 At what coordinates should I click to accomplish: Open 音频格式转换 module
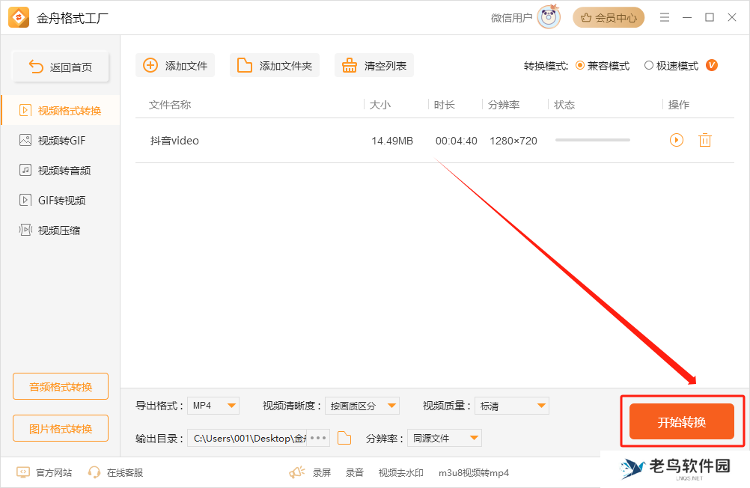pos(61,386)
